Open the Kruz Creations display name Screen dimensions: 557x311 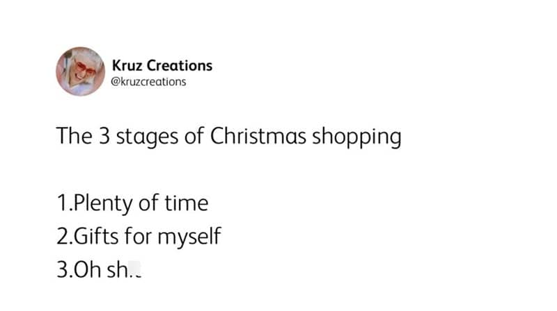[x=162, y=66]
